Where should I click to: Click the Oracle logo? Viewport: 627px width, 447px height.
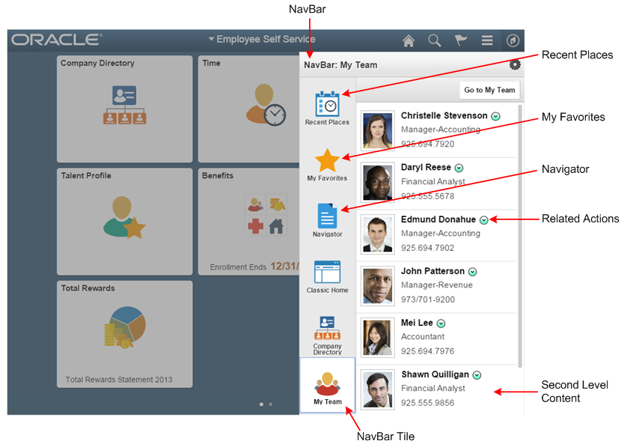click(x=56, y=40)
